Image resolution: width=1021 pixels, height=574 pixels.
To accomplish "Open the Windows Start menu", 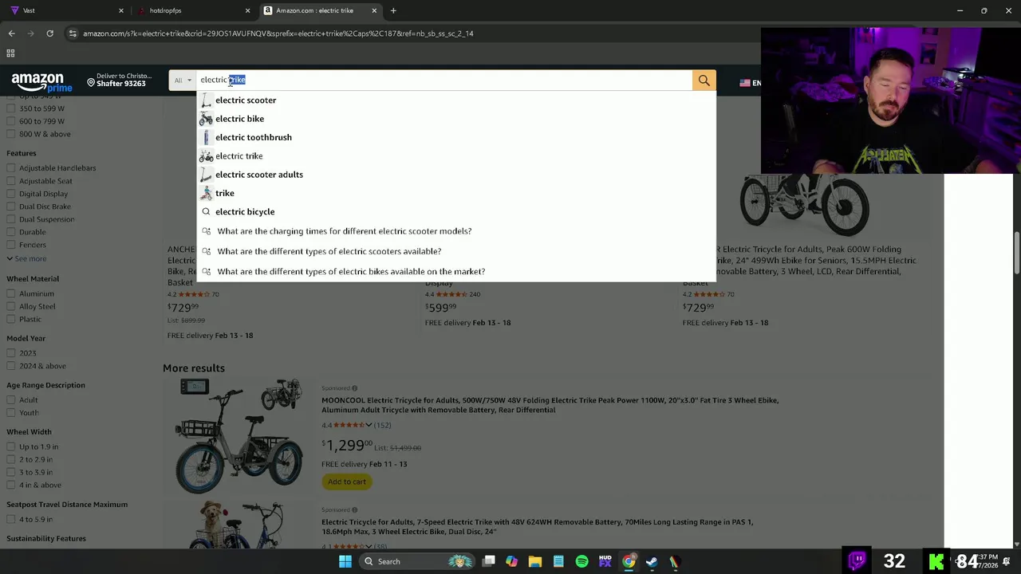I will [345, 561].
